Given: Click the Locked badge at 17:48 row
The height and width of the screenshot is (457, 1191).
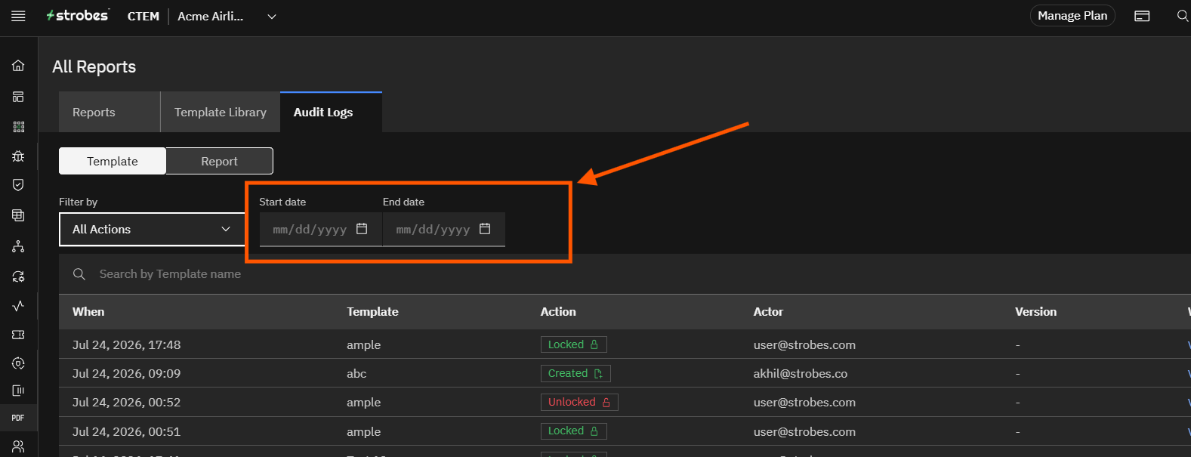Looking at the screenshot, I should tap(573, 344).
